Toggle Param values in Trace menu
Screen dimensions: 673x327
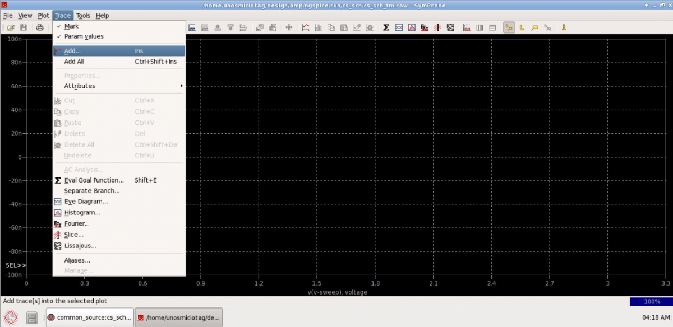coord(119,36)
